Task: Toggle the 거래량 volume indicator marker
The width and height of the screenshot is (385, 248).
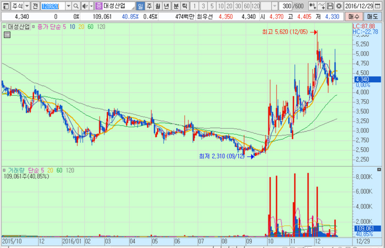Action: tap(4, 171)
